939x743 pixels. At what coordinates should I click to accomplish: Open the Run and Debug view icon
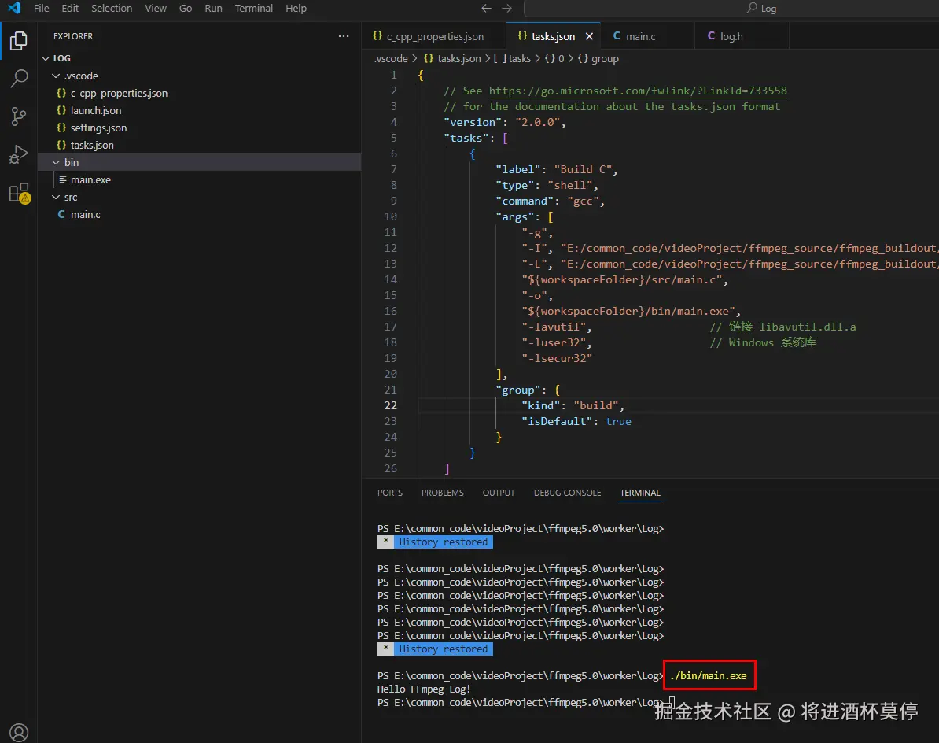click(x=19, y=154)
